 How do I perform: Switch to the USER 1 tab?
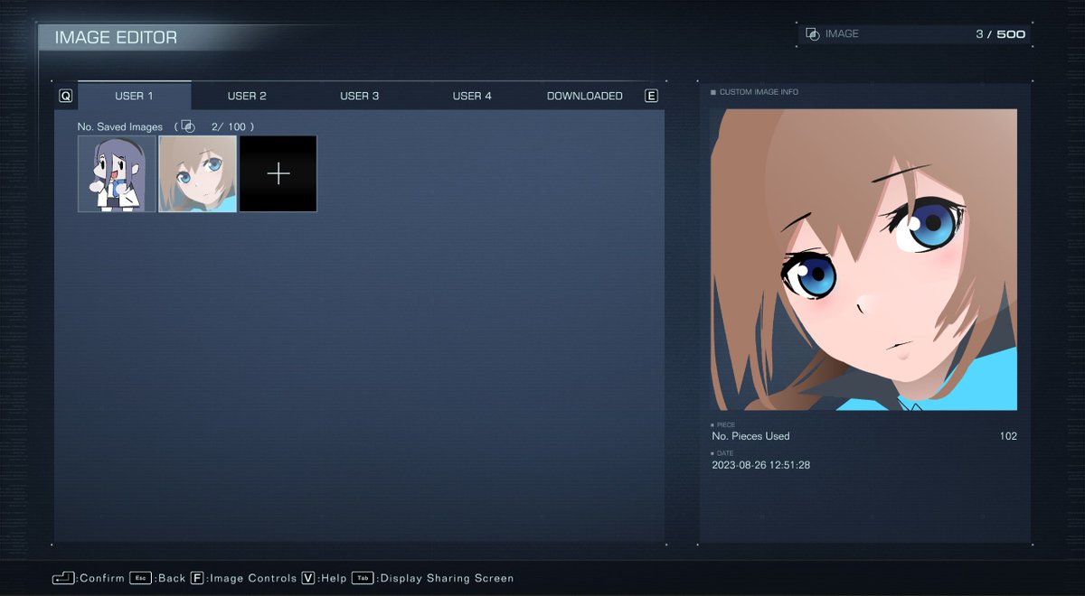[134, 96]
